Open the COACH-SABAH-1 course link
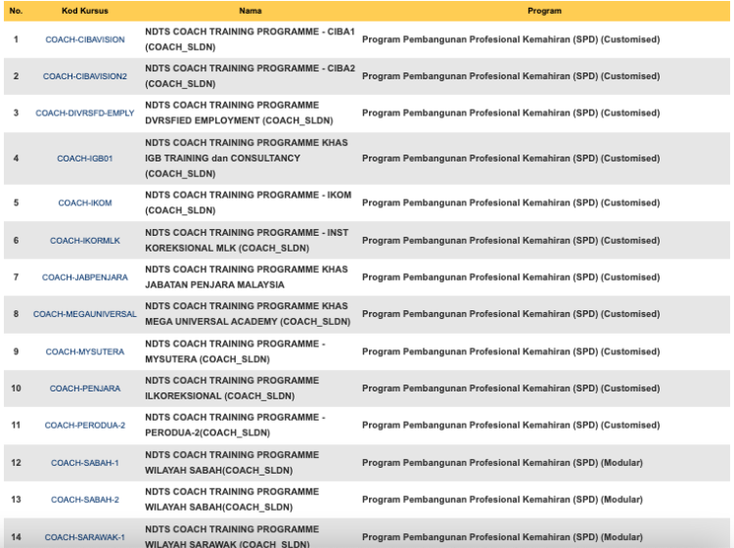The height and width of the screenshot is (548, 734). (x=85, y=463)
